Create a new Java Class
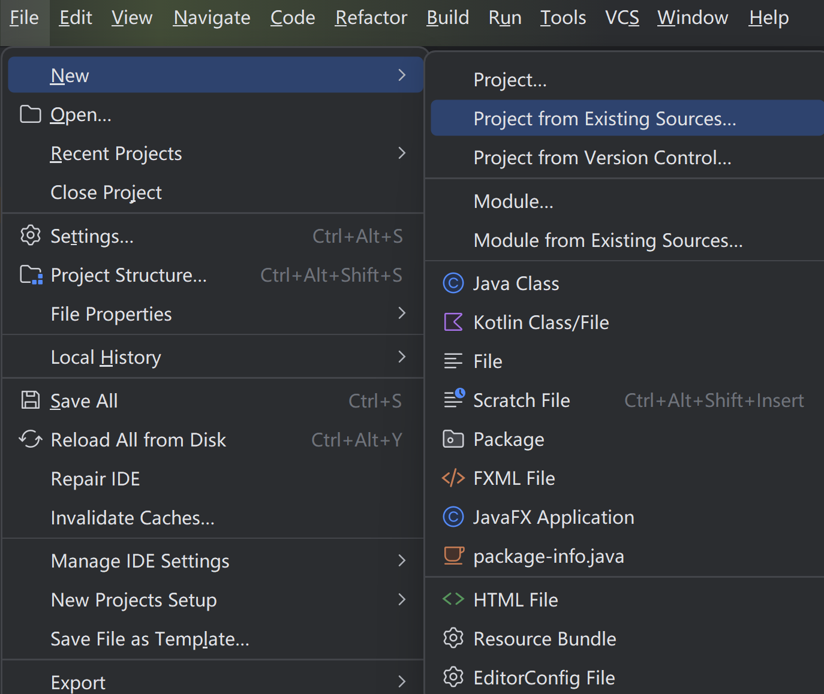824x694 pixels. (x=627, y=283)
